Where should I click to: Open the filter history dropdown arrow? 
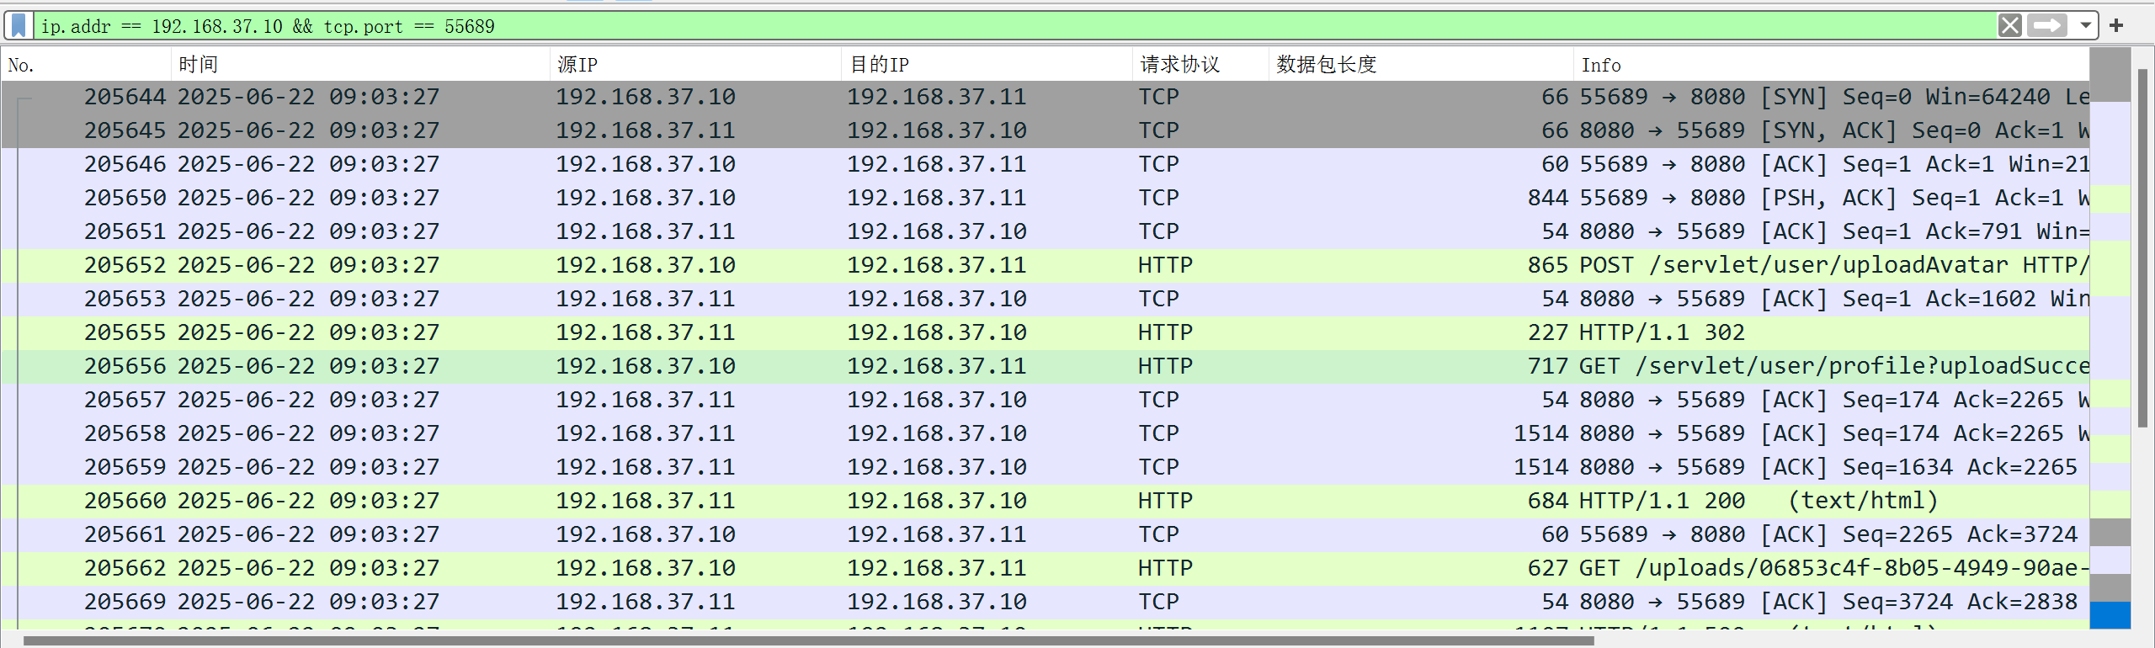point(2085,26)
